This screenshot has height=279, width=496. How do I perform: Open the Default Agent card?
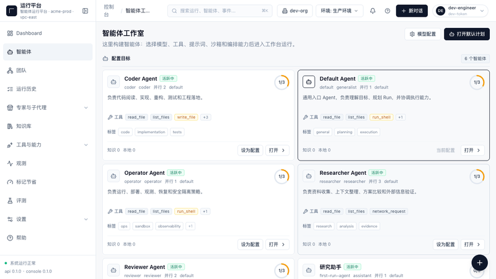472,150
